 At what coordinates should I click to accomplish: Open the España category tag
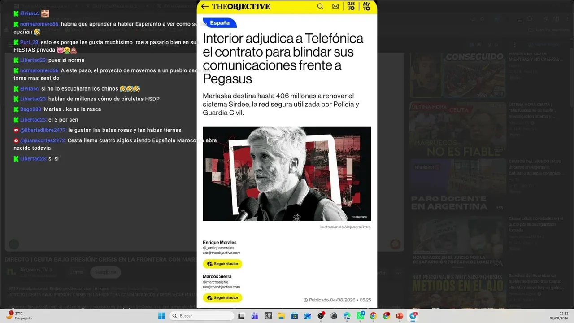point(220,23)
